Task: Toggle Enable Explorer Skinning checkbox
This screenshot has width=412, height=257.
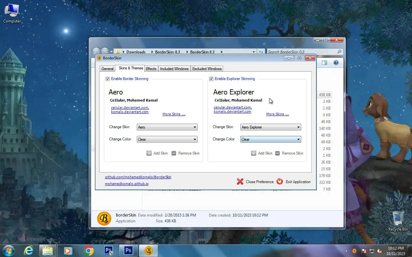Action: click(211, 79)
